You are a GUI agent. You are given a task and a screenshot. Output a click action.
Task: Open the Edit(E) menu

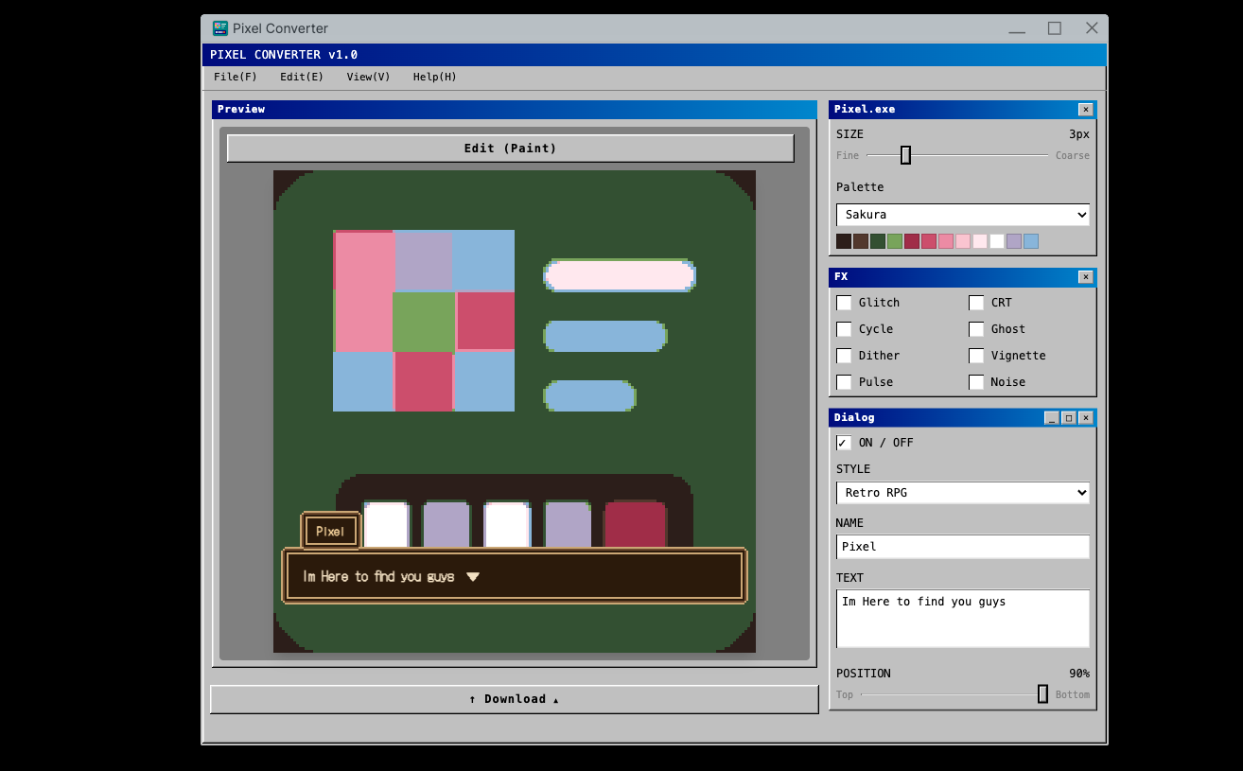pos(302,78)
